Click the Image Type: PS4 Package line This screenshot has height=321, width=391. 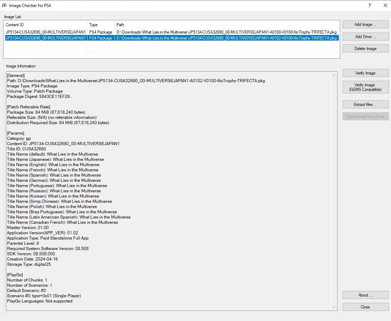[x=32, y=86]
